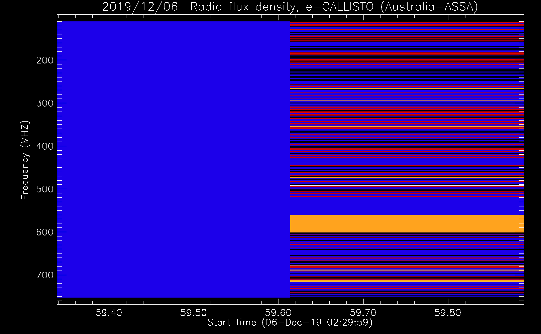Image resolution: width=541 pixels, height=334 pixels.
Task: Click the 500 frequency tick label
Action: coord(45,189)
